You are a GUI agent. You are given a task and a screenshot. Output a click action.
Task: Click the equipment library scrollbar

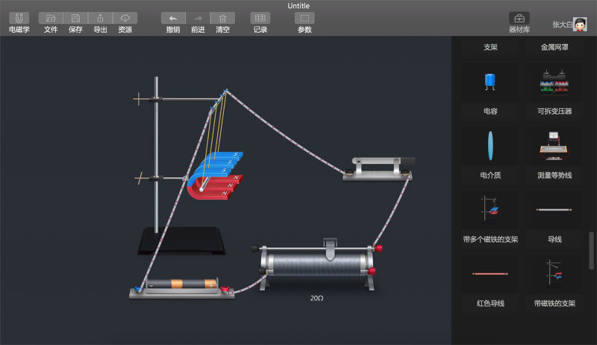pos(593,250)
